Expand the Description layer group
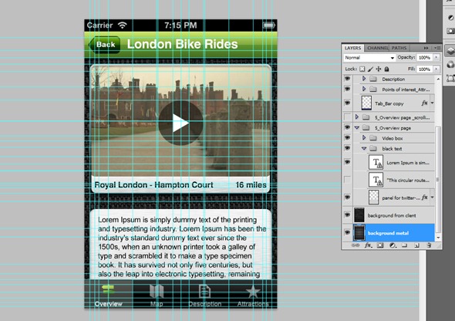This screenshot has width=455, height=321. pos(364,79)
